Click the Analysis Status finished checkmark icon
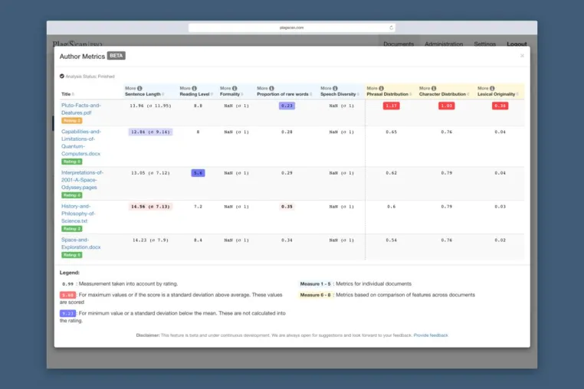This screenshot has width=584, height=389. 62,77
